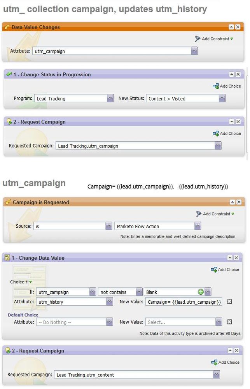Delete the Request Campaign step for Lead Tracking.utm_campaign
This screenshot has width=250, height=389.
coord(238,121)
